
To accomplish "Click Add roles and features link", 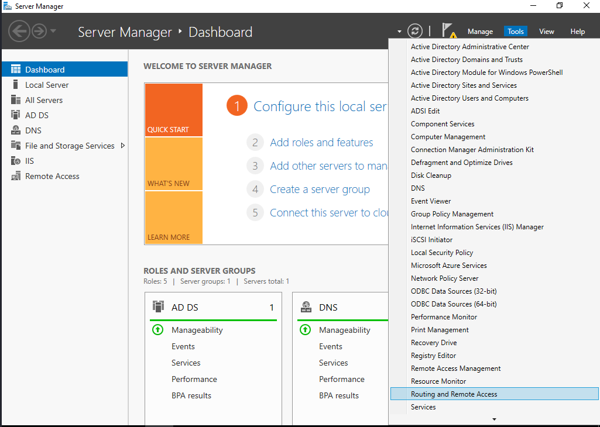I will coord(321,143).
